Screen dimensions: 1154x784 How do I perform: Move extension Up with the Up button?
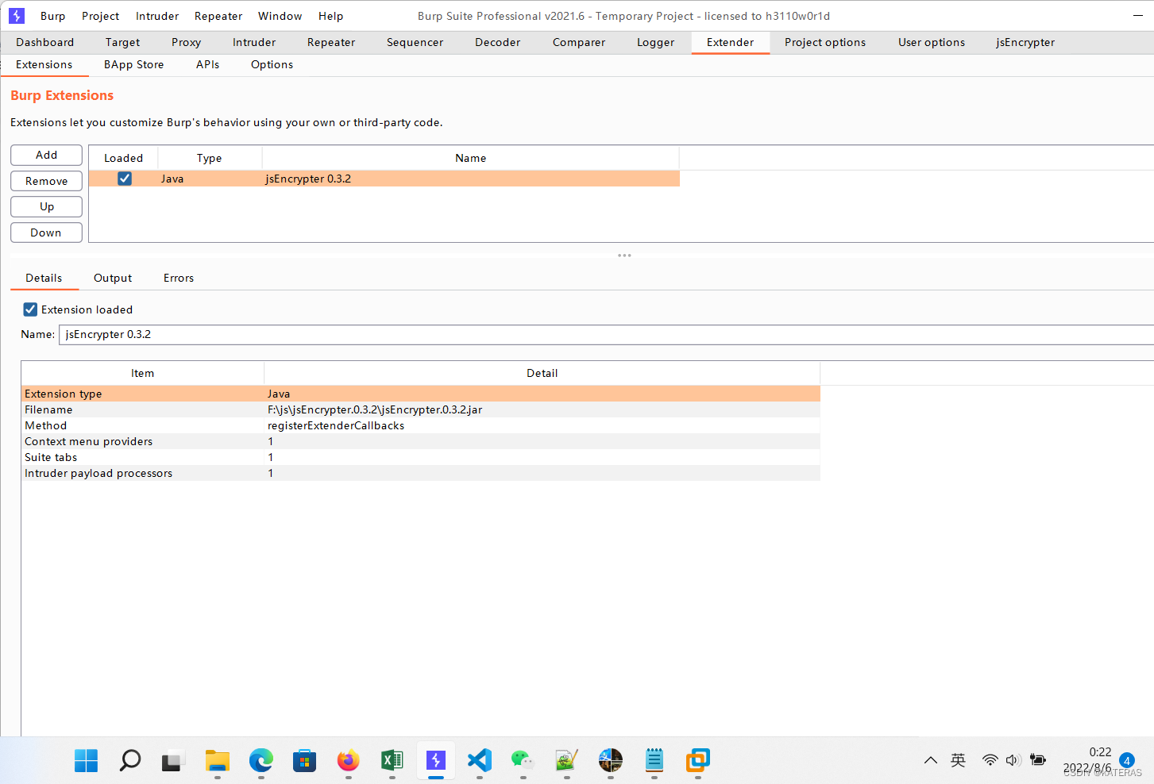point(47,206)
